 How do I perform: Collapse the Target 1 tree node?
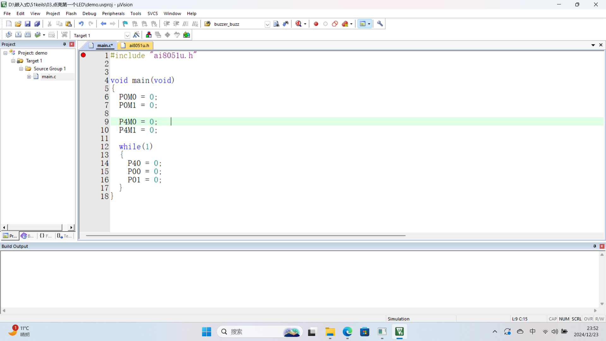[x=13, y=61]
